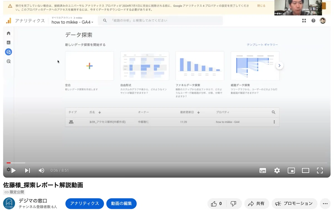Viewport: 334px width, 213px height.
Task: Open the Analytics help icon
Action: [x=313, y=21]
